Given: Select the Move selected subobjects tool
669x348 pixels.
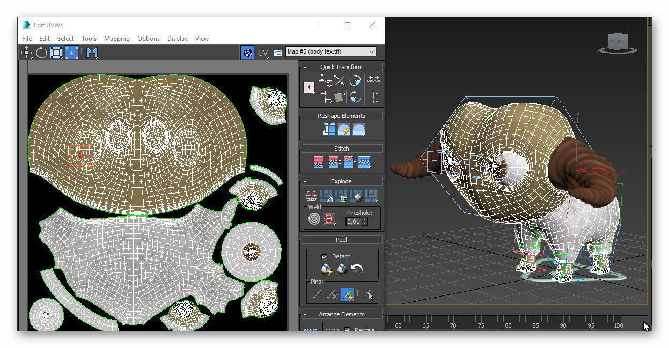Looking at the screenshot, I should point(26,53).
